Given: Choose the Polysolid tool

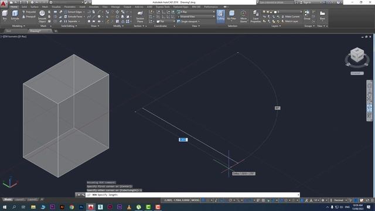Looking at the screenshot, I should 29,12.
